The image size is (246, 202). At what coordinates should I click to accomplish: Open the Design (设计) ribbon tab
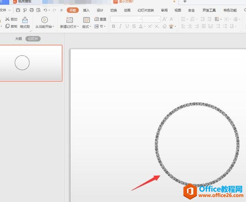pos(100,10)
